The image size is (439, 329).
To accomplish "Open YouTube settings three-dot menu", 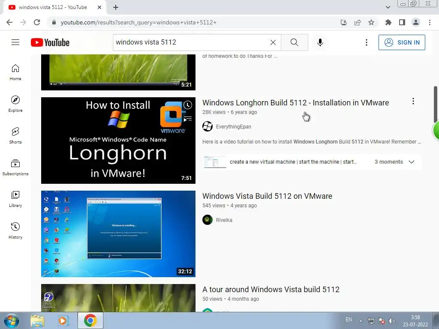I will 366,42.
